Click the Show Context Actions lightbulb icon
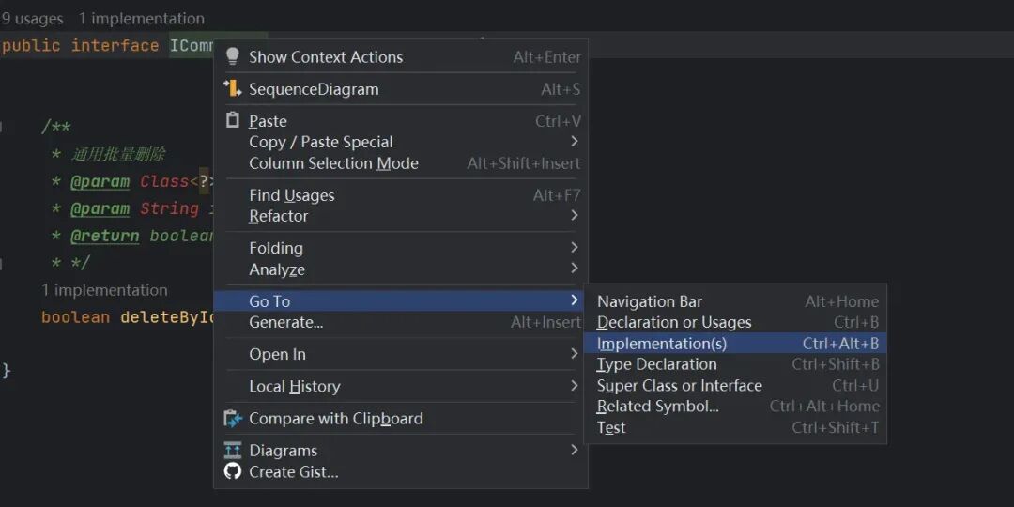Screen dimensions: 1014x507 pyautogui.click(x=233, y=56)
